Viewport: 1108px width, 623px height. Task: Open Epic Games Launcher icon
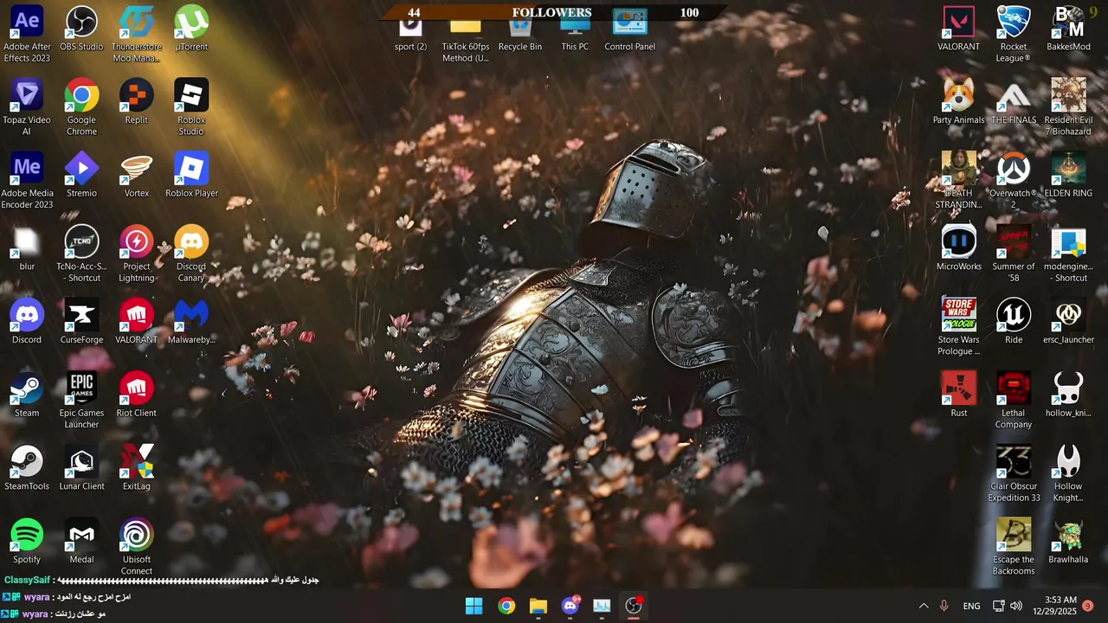[81, 401]
